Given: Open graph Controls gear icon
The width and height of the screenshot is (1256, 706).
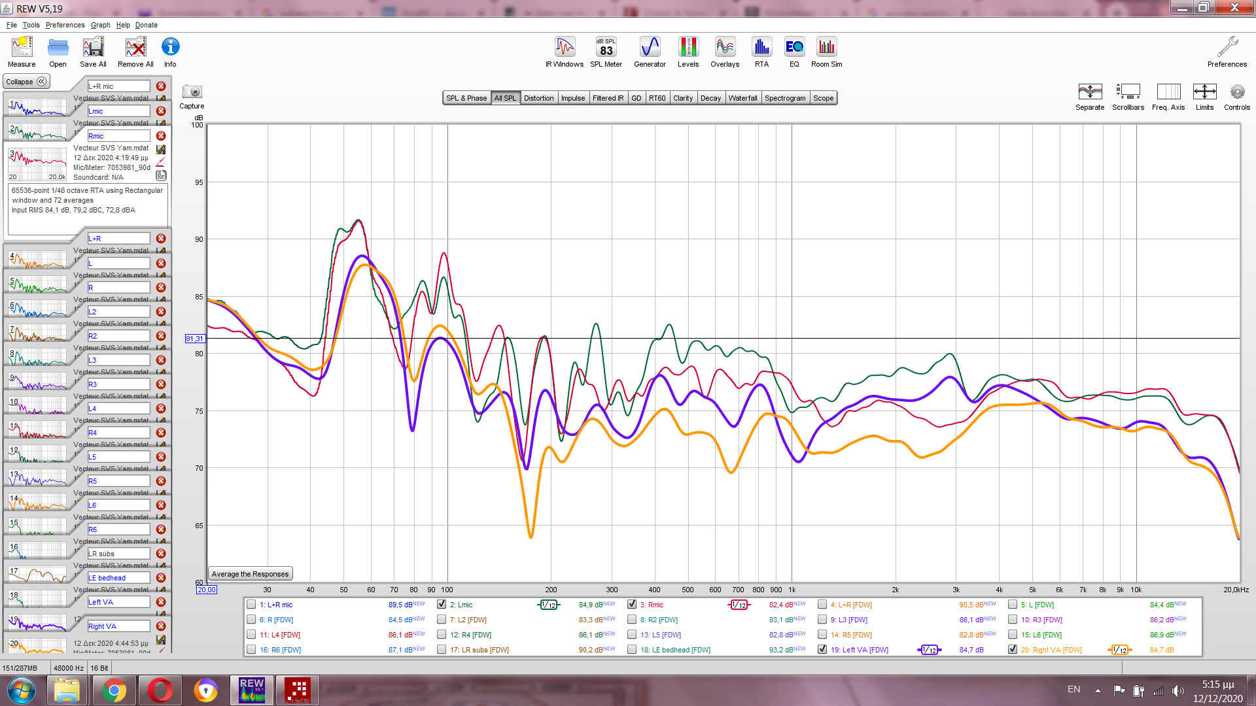Looking at the screenshot, I should pyautogui.click(x=1237, y=97).
